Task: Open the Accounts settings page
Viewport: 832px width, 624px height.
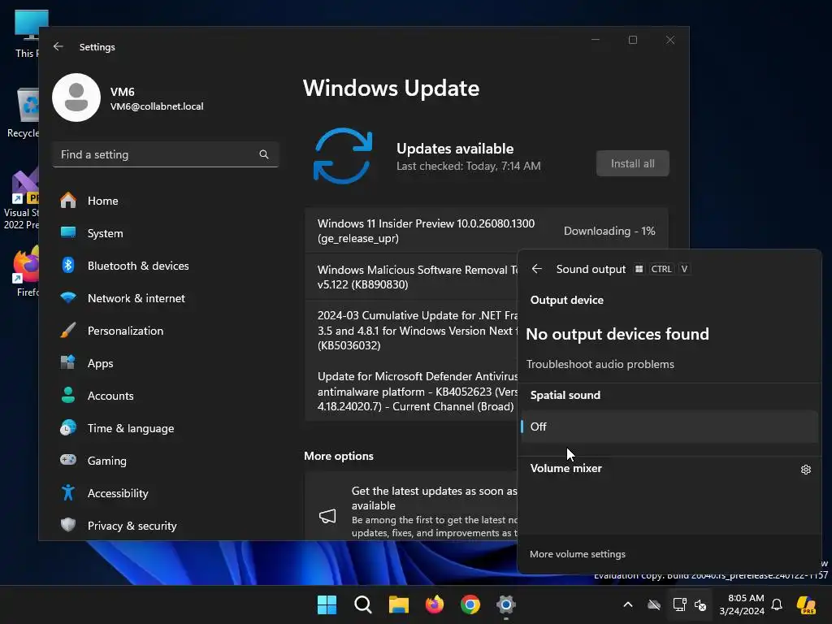Action: (166, 396)
